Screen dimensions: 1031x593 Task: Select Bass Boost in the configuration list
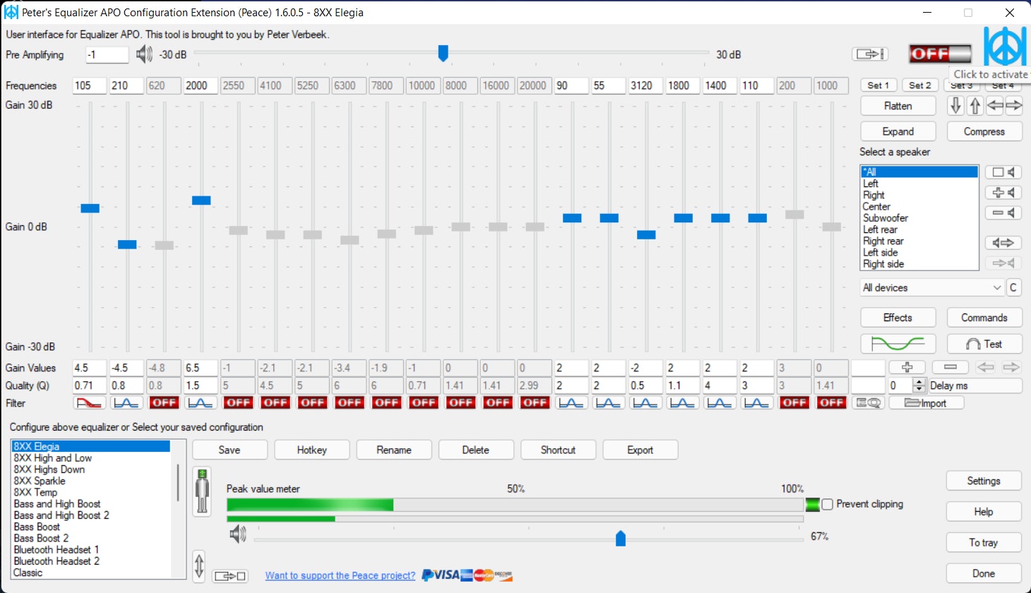click(37, 527)
